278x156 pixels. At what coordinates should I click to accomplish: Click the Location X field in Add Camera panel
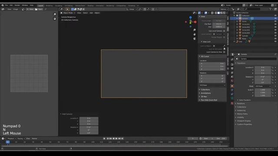click(x=89, y=118)
